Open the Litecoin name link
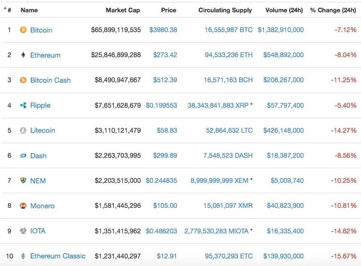Viewport: 361px width, 266px height. 43,130
